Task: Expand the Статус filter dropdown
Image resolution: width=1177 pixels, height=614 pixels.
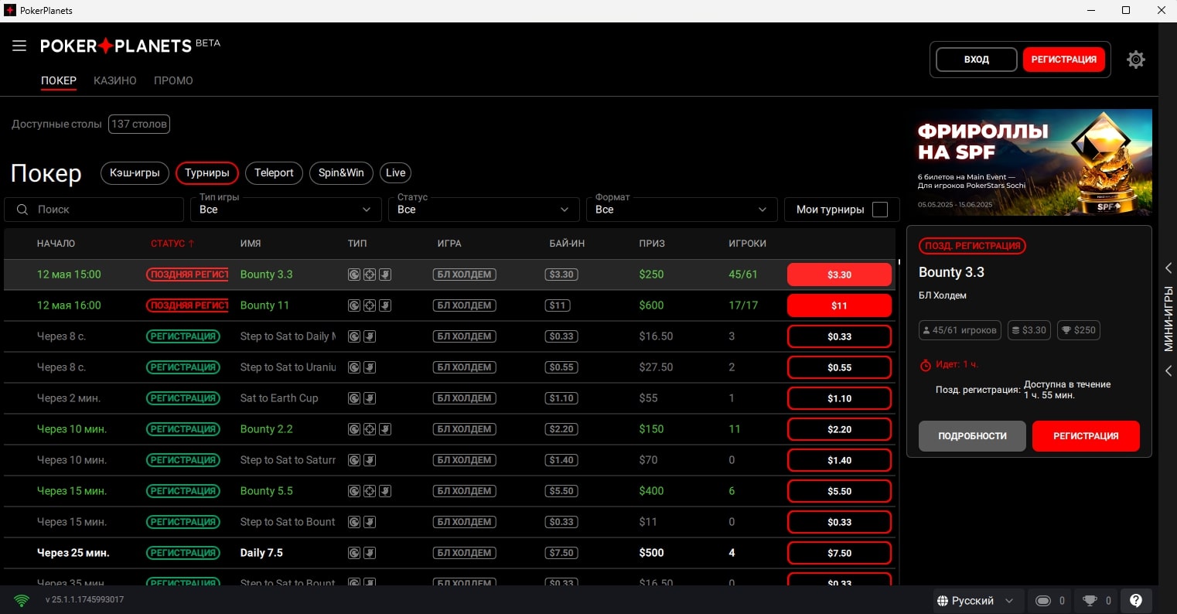Action: pyautogui.click(x=483, y=210)
